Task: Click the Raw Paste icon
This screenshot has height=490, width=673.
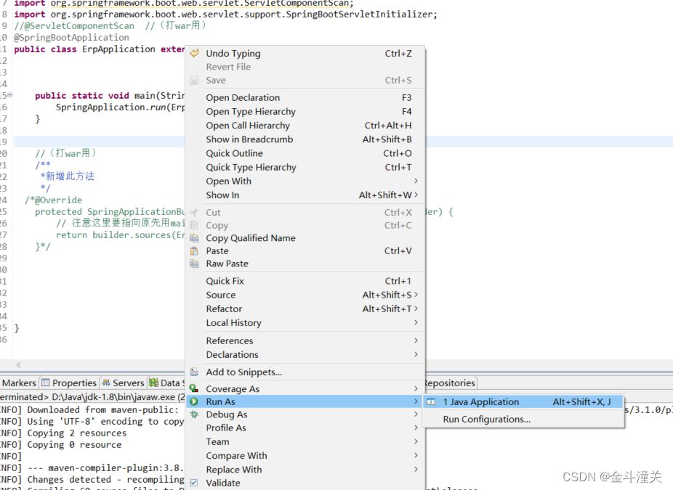Action: point(195,264)
